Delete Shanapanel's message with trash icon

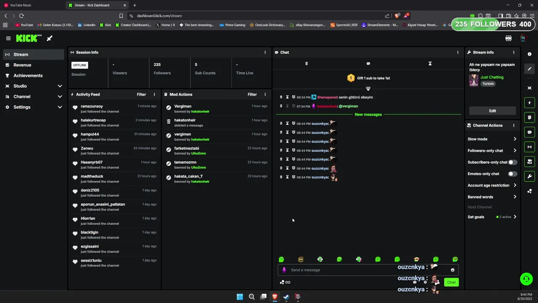[281, 97]
